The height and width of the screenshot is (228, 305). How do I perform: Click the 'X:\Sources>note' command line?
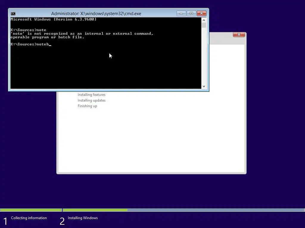[28, 30]
